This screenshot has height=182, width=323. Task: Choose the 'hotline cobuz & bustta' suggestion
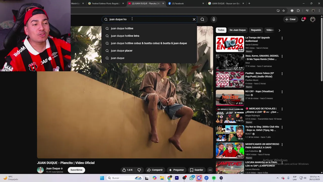pos(149,43)
